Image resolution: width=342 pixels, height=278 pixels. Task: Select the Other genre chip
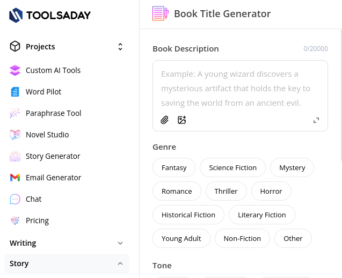[x=293, y=238]
